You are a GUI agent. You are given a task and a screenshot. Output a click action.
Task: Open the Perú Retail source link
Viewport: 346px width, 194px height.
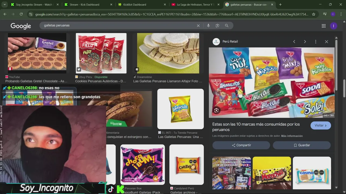click(230, 41)
